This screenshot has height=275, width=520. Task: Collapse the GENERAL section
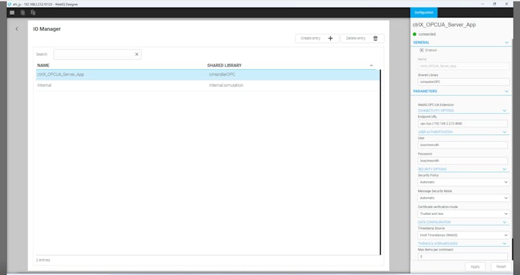coord(507,43)
